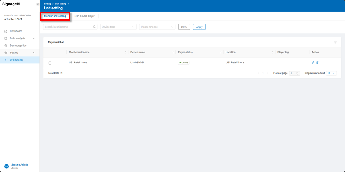The width and height of the screenshot is (345, 172).
Task: Click the edit pencil icon for UB1 Retail Store
Action: tap(313, 63)
